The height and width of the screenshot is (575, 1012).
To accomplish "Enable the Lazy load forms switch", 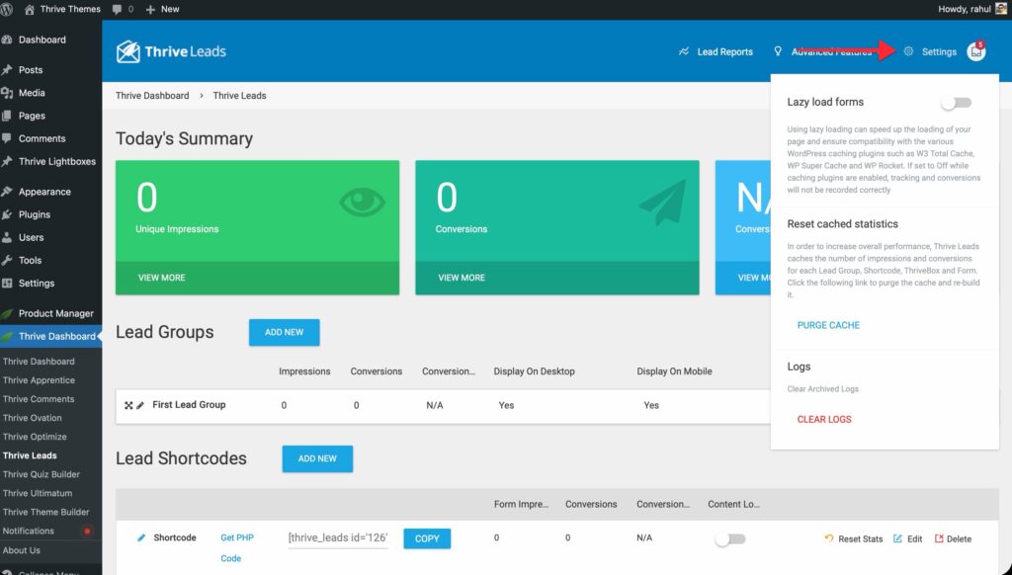I will coord(956,102).
